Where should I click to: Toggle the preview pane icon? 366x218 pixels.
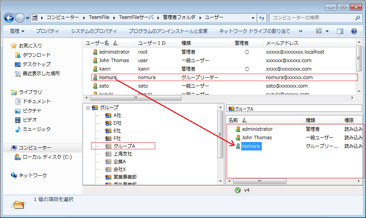pos(340,31)
